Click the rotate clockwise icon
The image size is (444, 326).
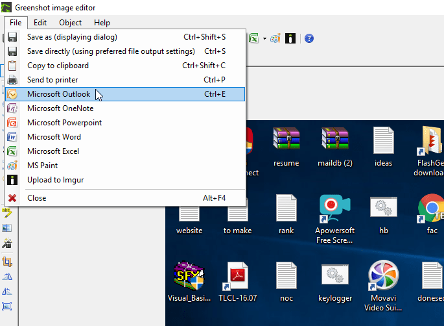[x=6, y=277]
